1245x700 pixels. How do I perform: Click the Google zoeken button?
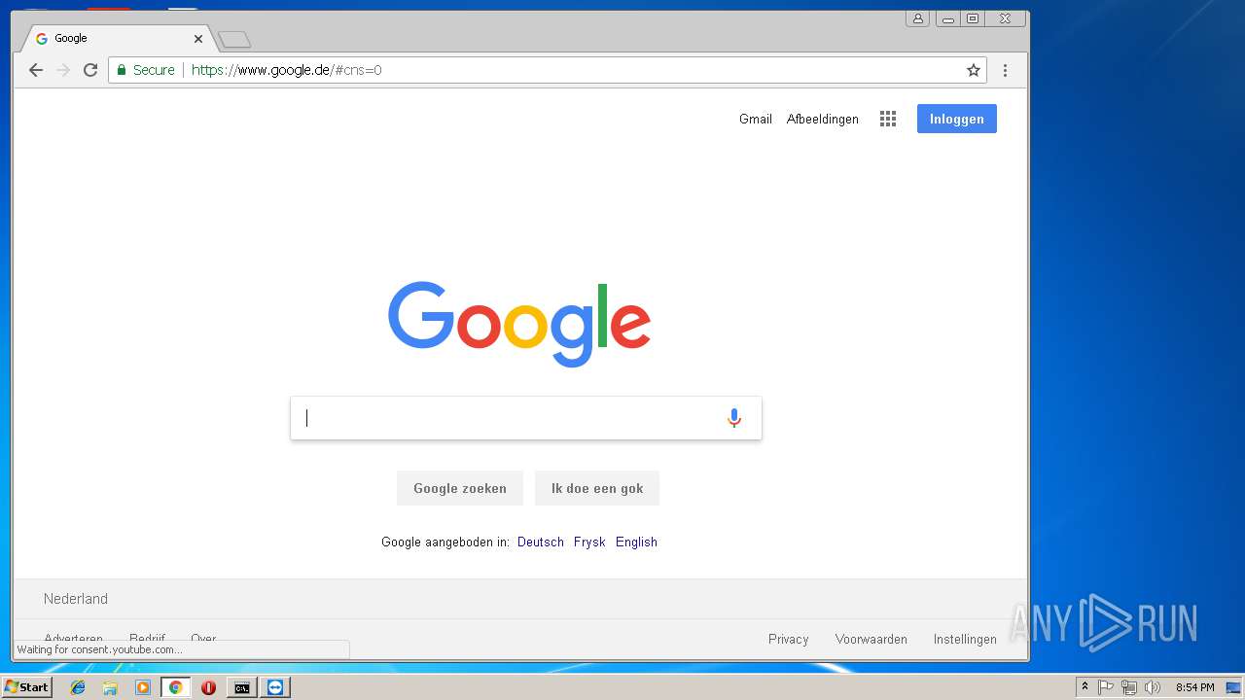click(x=460, y=488)
